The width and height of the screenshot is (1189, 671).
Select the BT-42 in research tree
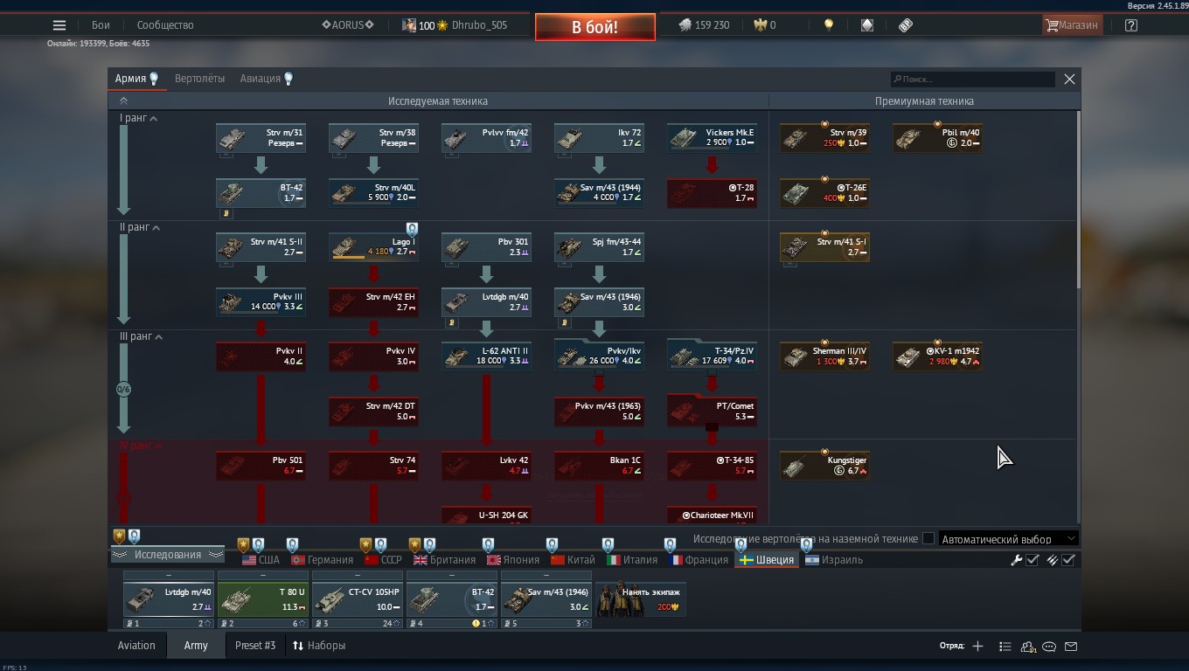tap(261, 193)
